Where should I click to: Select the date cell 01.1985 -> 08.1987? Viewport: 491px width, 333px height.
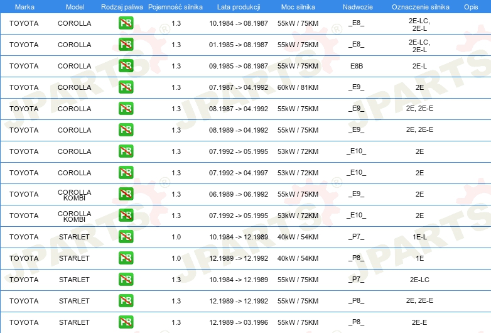239,45
